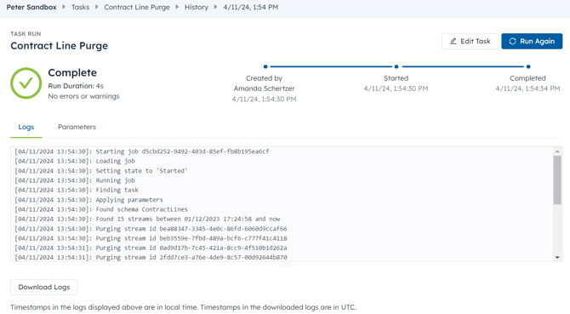Switch to the Parameters tab
Viewport: 570px width, 314px height.
click(x=77, y=127)
